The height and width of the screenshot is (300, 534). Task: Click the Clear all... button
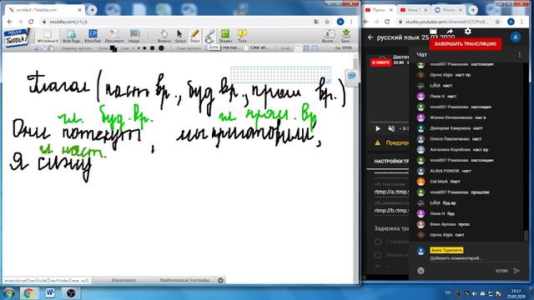coord(256,48)
